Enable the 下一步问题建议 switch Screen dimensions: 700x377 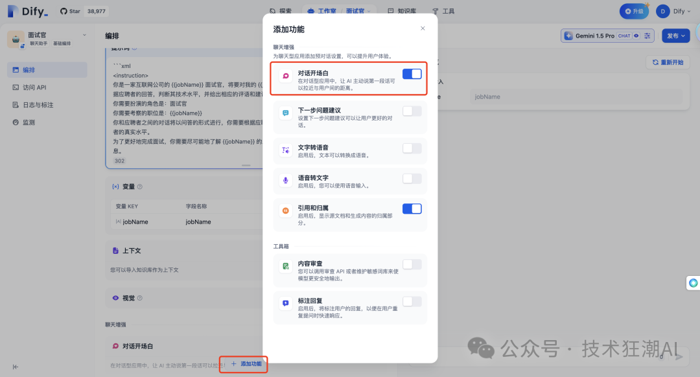[x=412, y=111]
